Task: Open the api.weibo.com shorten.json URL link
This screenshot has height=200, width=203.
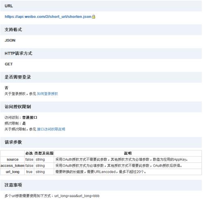Action: (48, 17)
